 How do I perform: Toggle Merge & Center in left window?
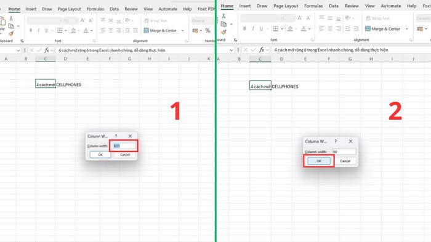coord(160,31)
